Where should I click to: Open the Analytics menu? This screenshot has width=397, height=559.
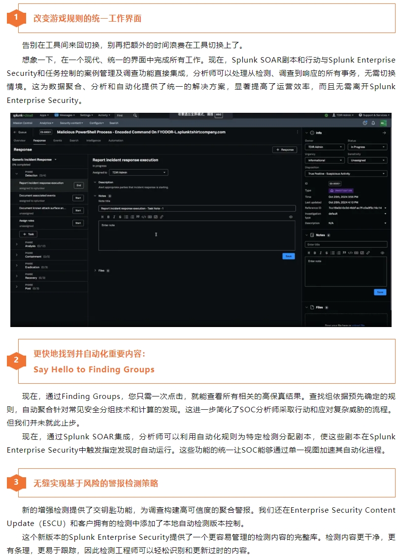pos(46,123)
